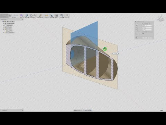Open the SKETCH menu

pyautogui.click(x=13, y=18)
